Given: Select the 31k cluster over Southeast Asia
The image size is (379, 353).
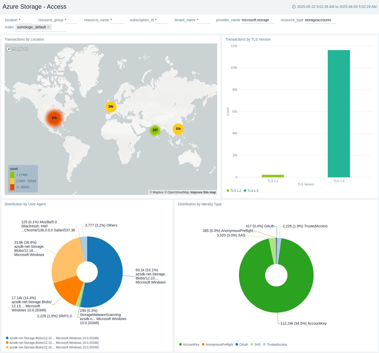Looking at the screenshot, I should pos(178,129).
